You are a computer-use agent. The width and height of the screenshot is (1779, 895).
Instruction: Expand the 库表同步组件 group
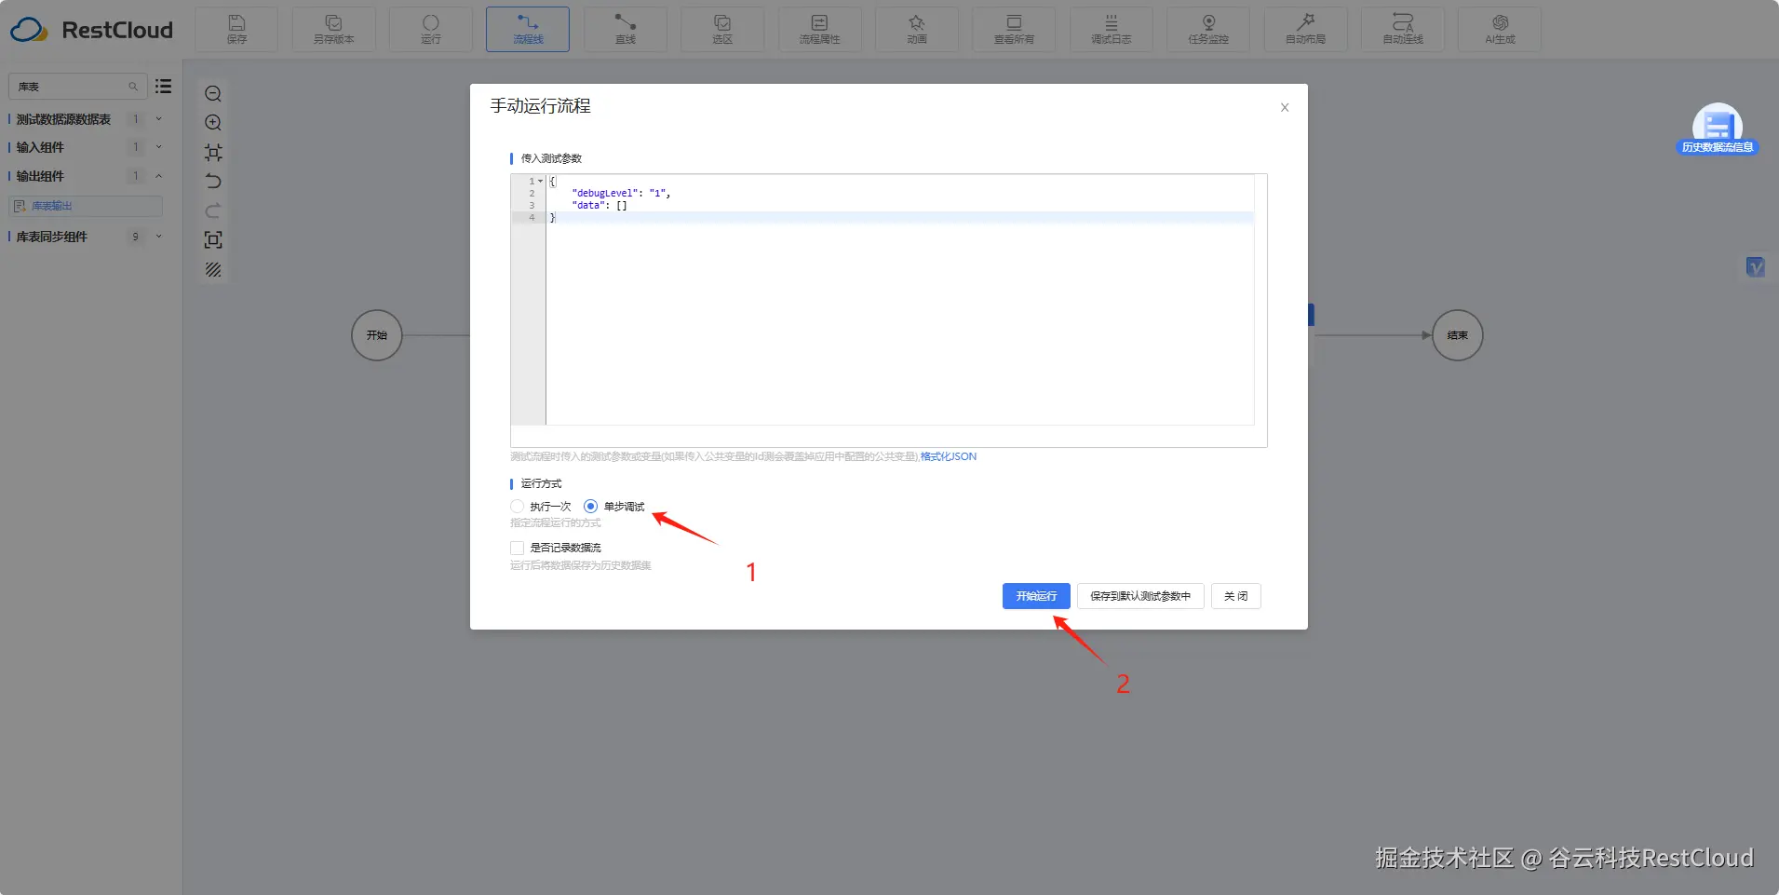[159, 237]
